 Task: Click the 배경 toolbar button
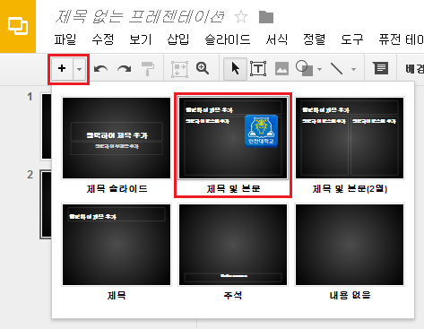[x=414, y=69]
